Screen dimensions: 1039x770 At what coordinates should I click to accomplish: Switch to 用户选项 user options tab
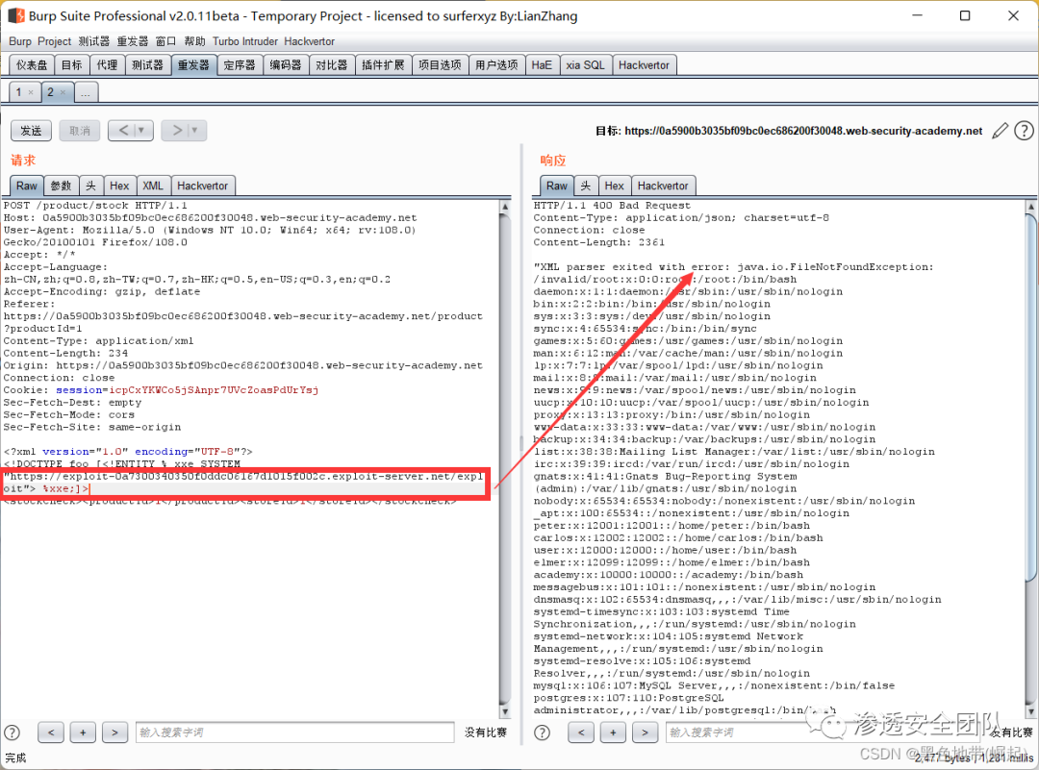(x=497, y=64)
